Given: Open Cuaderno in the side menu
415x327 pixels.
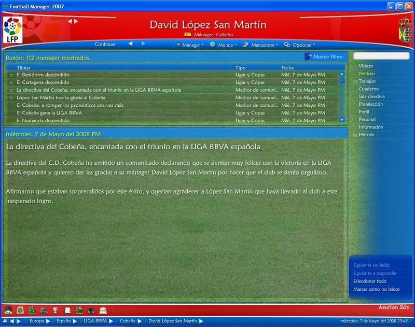Looking at the screenshot, I should coord(369,89).
